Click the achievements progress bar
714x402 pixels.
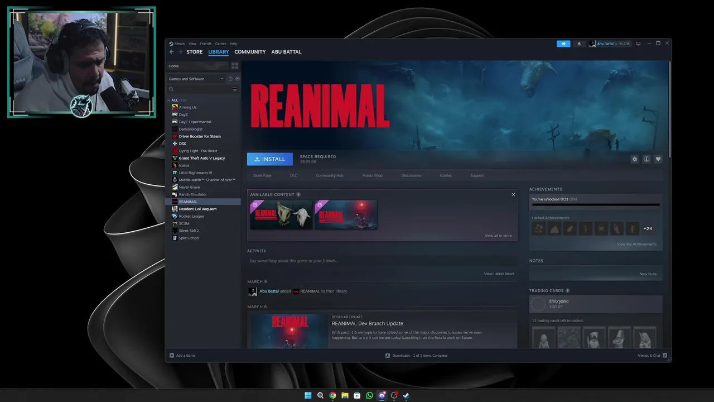click(596, 205)
